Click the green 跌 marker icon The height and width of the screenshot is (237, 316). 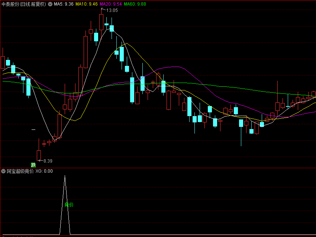[33, 165]
